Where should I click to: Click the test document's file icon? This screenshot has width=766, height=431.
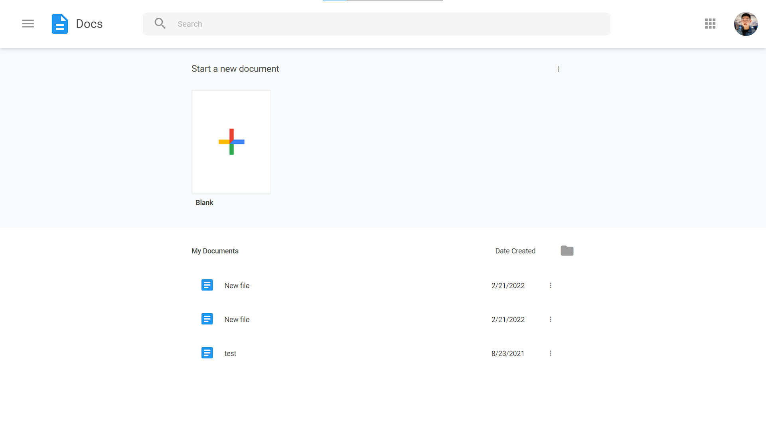(x=207, y=353)
